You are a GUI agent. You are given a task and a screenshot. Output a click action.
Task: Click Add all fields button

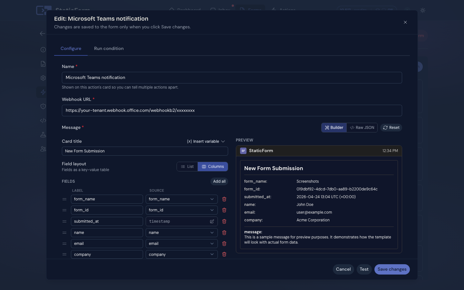219,181
